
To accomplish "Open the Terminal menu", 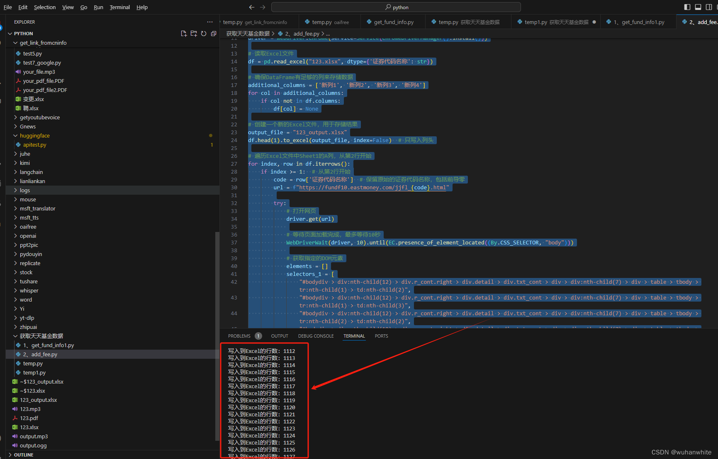I will pos(119,7).
